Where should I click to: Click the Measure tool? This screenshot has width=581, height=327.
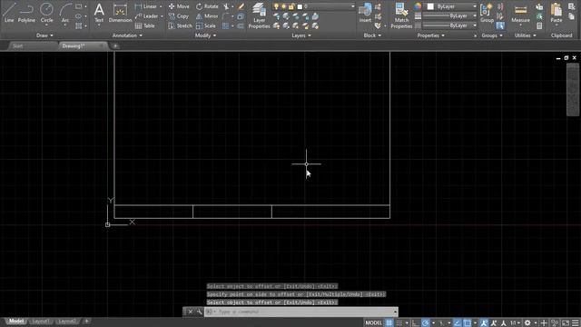520,12
